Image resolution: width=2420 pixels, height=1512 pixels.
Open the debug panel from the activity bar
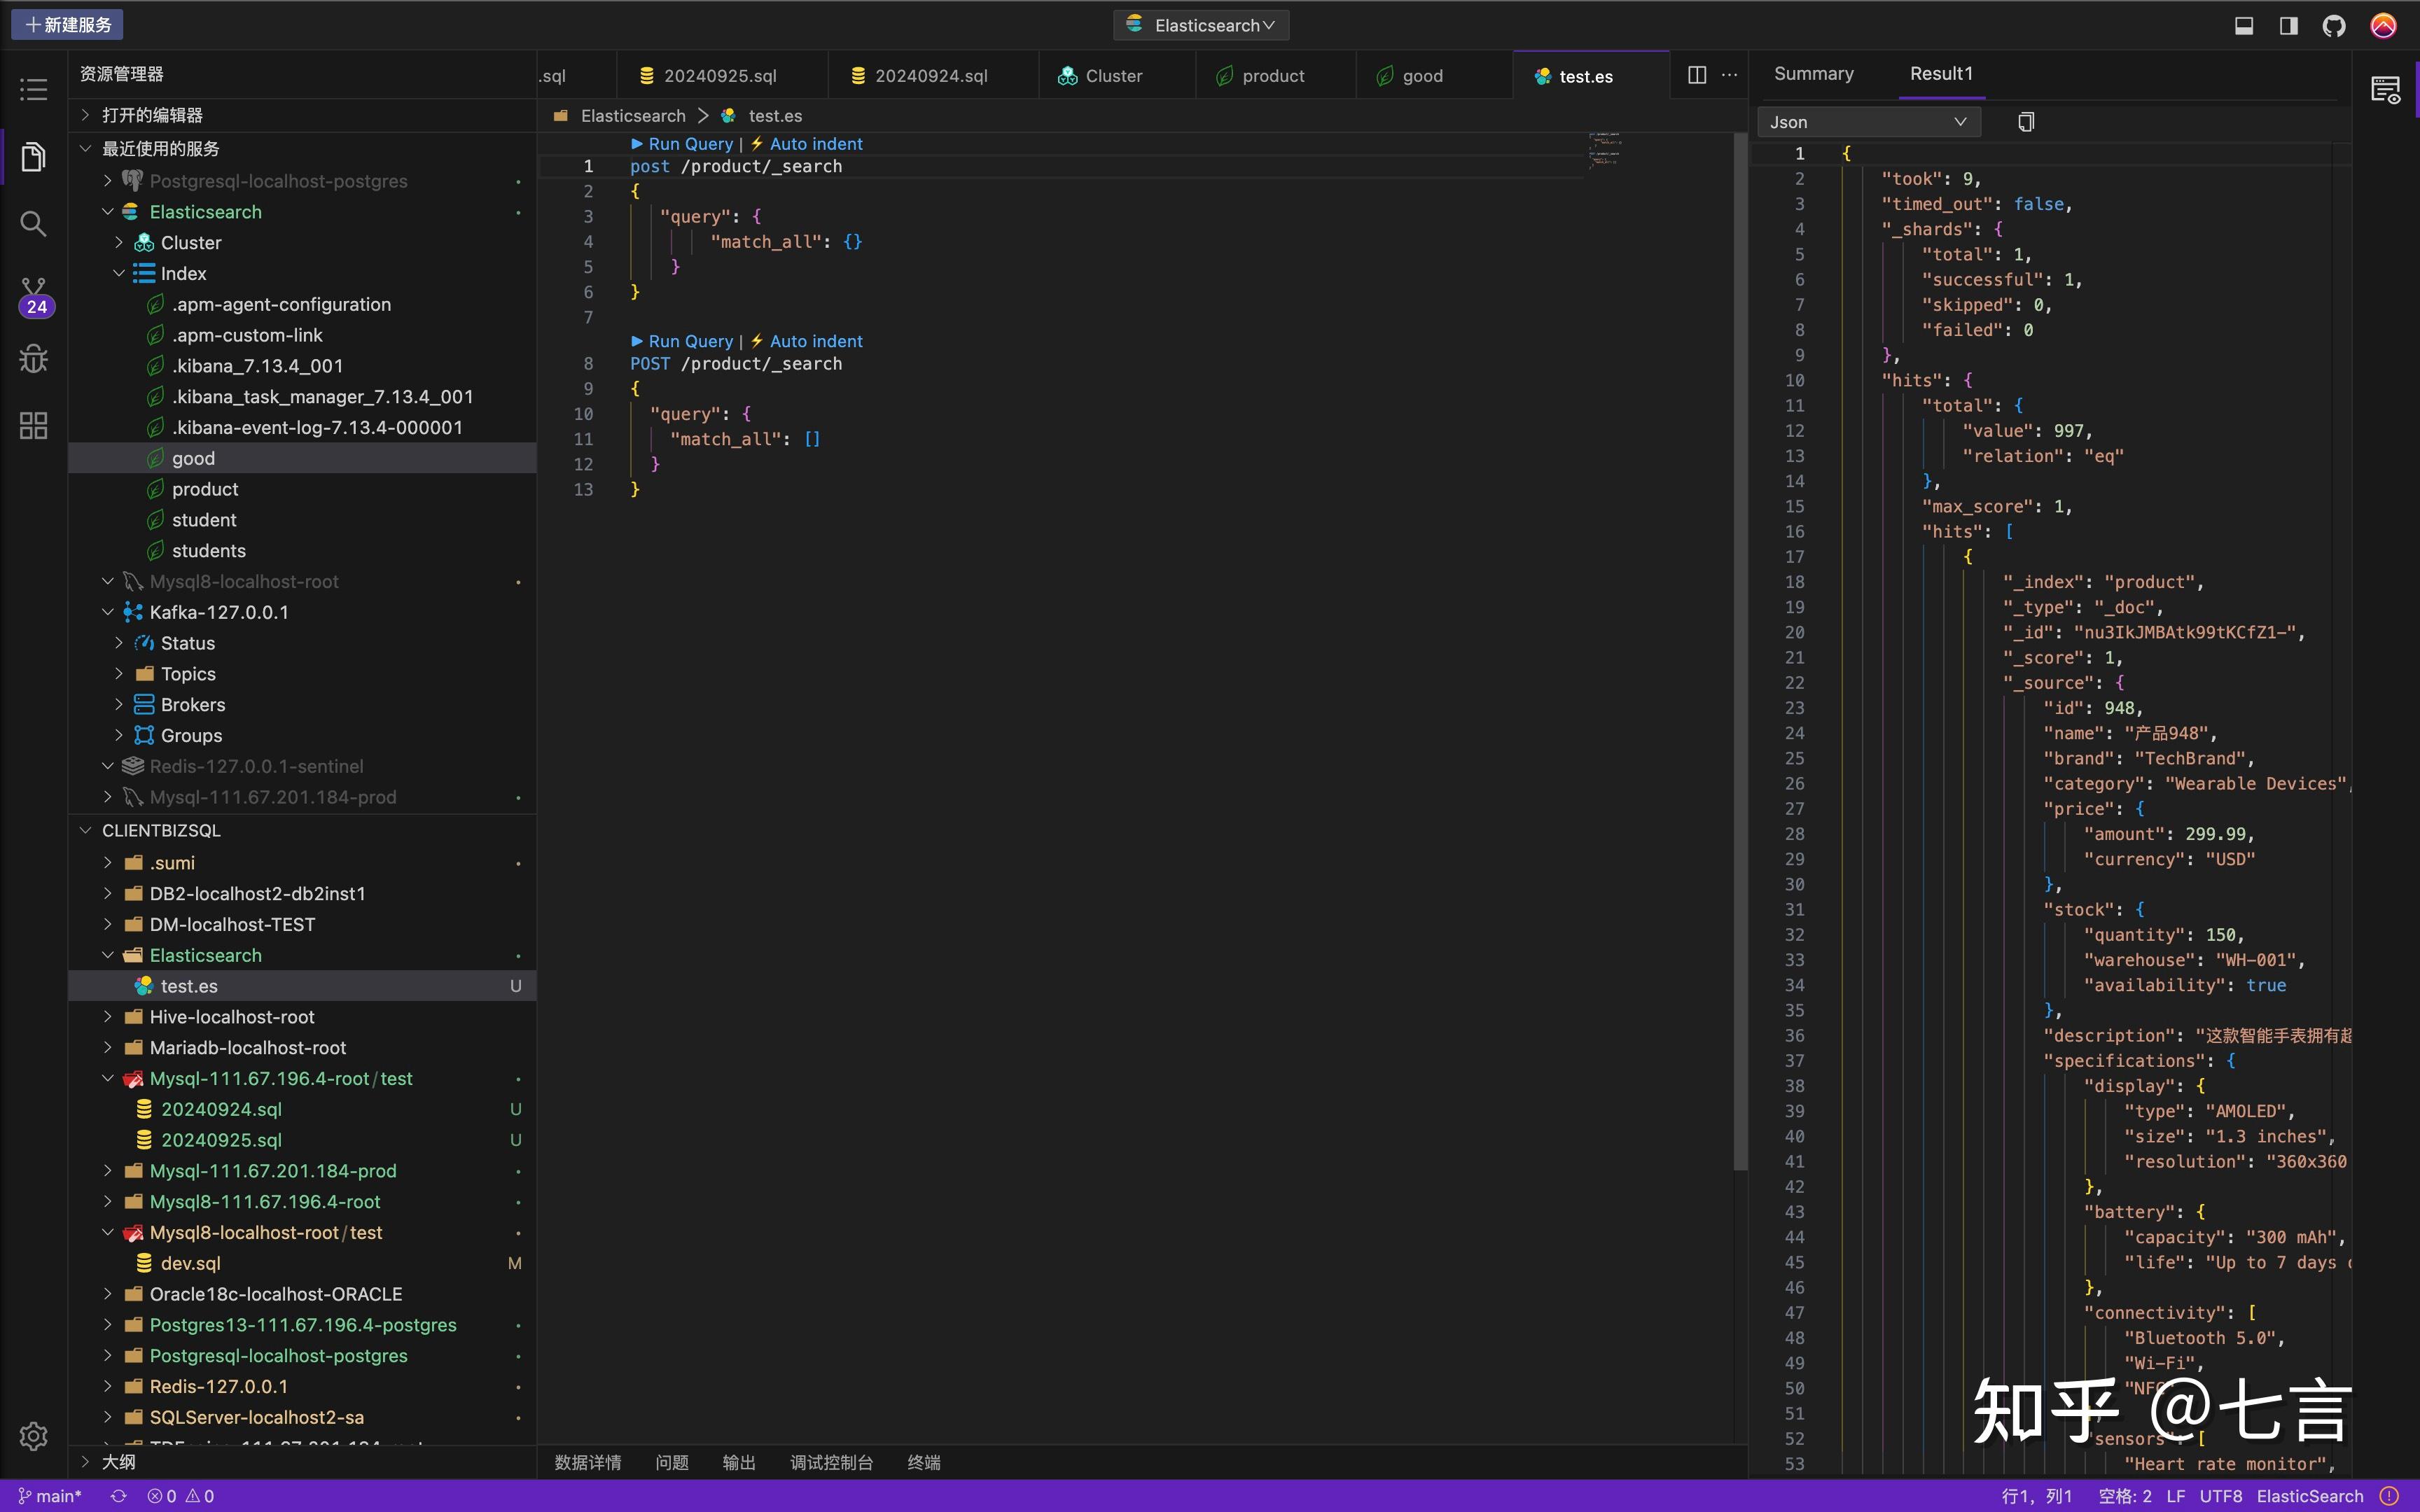[33, 358]
